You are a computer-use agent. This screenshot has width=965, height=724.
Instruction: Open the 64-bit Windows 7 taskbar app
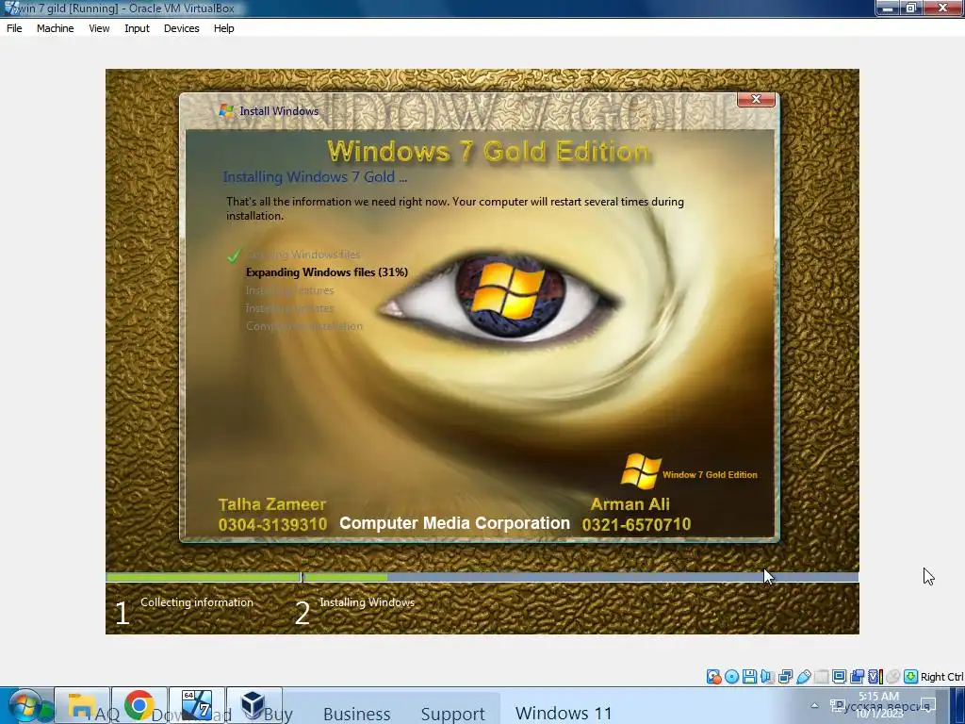[196, 706]
